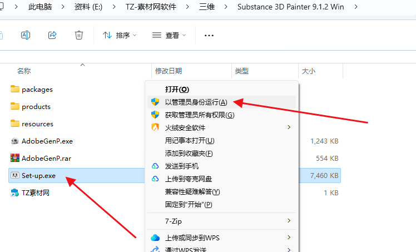
Task: Sort by 名称 column header
Action: click(x=24, y=71)
